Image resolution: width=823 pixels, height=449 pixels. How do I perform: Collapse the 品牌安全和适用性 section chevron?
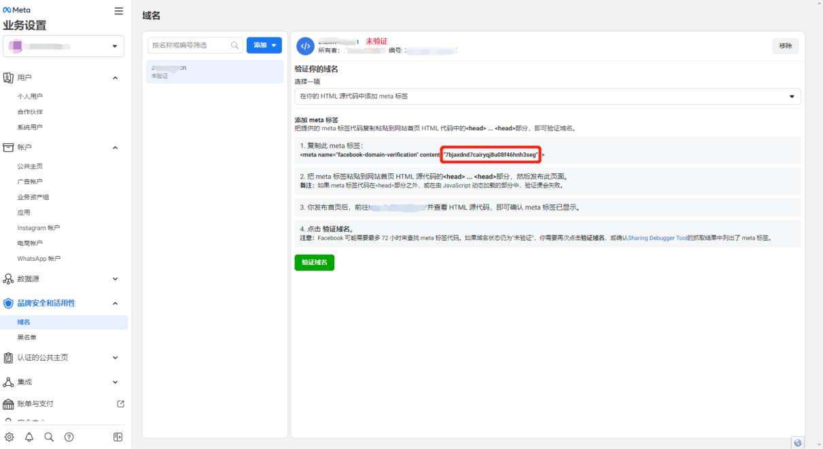(x=115, y=304)
